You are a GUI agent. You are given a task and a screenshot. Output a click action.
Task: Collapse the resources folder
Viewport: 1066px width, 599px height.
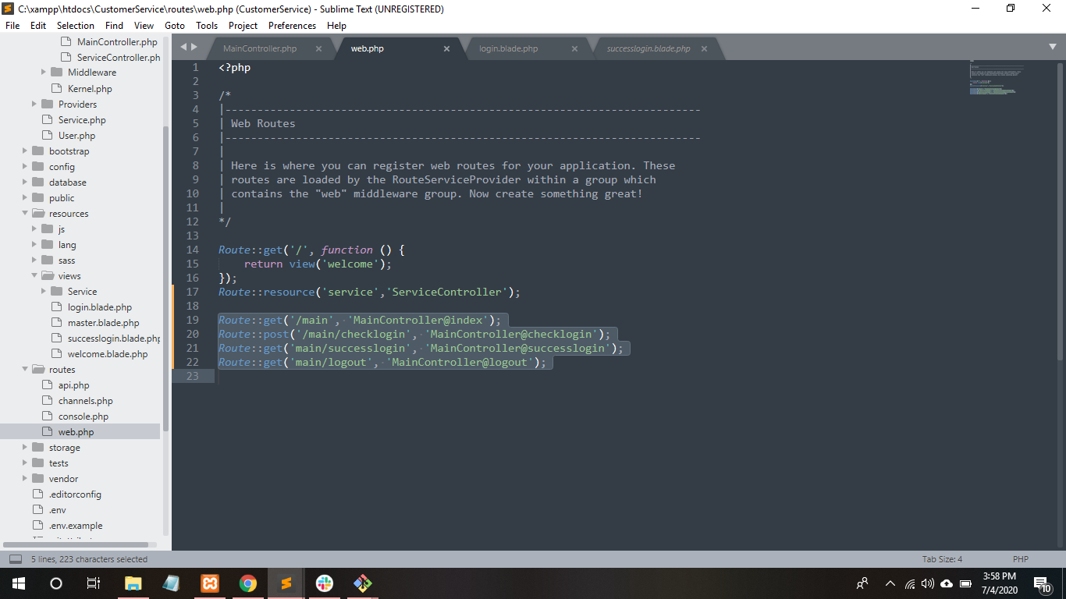26,214
